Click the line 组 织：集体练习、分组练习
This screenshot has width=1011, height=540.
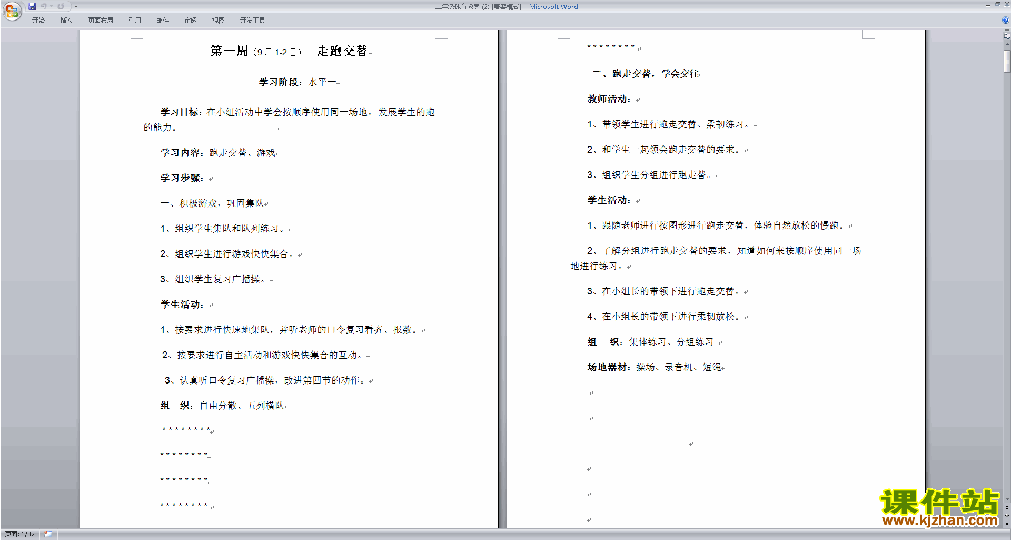point(651,342)
